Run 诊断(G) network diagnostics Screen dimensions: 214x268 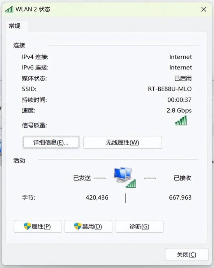pyautogui.click(x=140, y=226)
